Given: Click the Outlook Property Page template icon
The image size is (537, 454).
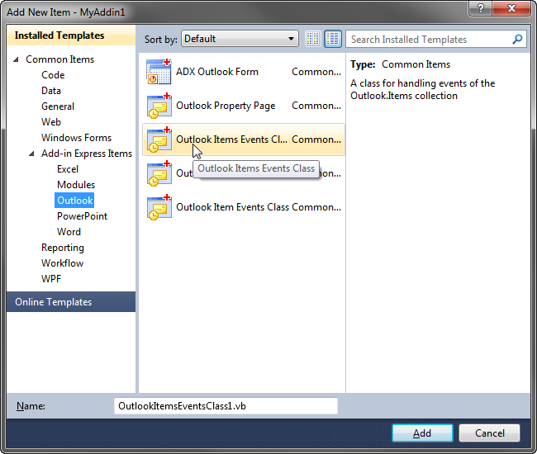Looking at the screenshot, I should [159, 106].
